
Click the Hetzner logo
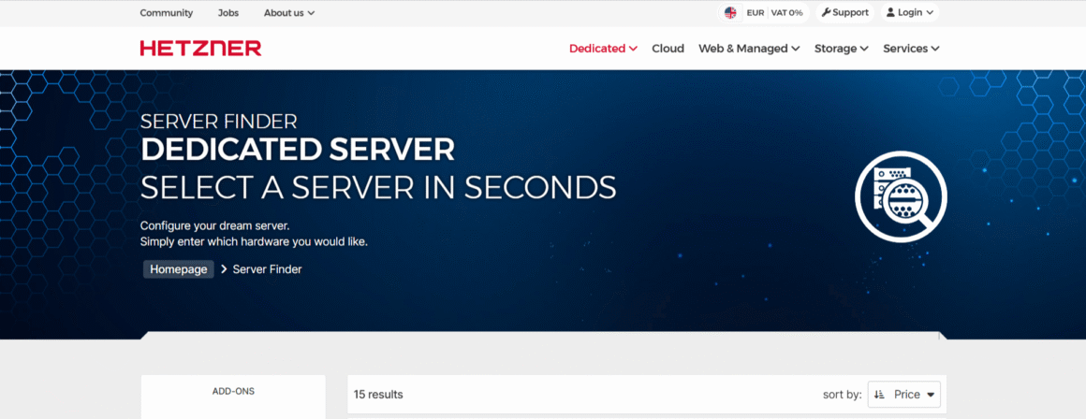coord(200,48)
